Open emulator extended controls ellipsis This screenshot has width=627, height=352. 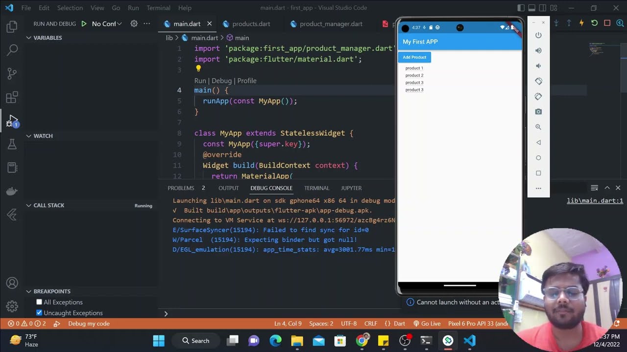coord(538,188)
